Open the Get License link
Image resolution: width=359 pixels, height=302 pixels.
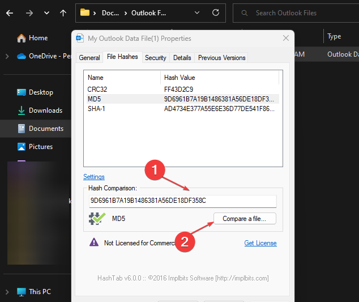(x=260, y=243)
